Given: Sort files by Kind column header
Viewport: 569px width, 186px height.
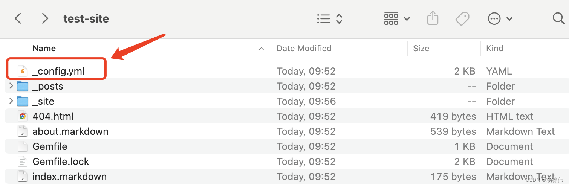Looking at the screenshot, I should tap(494, 49).
